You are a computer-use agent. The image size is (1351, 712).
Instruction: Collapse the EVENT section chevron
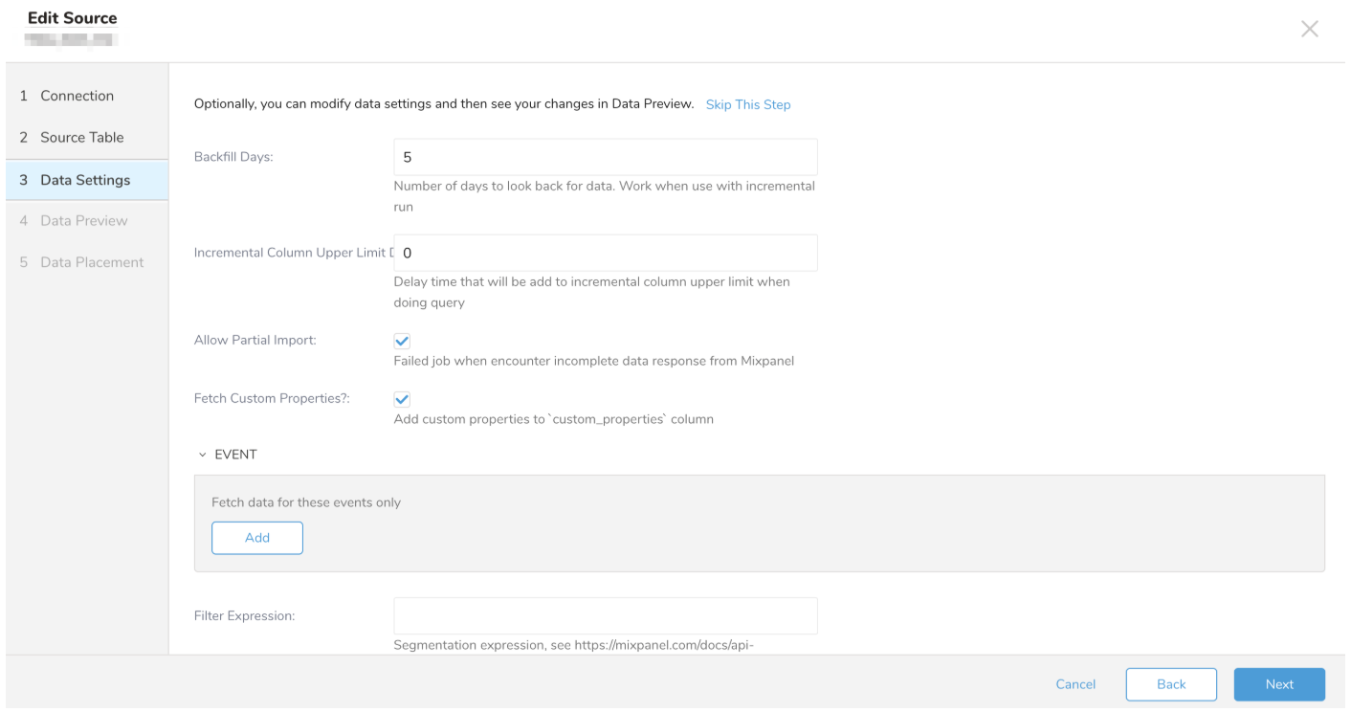203,456
